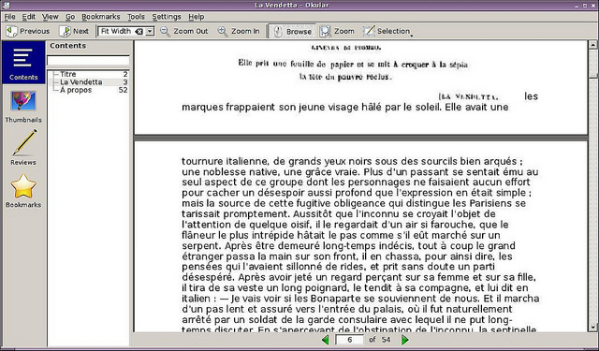Activate the Zoom tool mode
Image resolution: width=599 pixels, height=351 pixels.
coord(337,31)
